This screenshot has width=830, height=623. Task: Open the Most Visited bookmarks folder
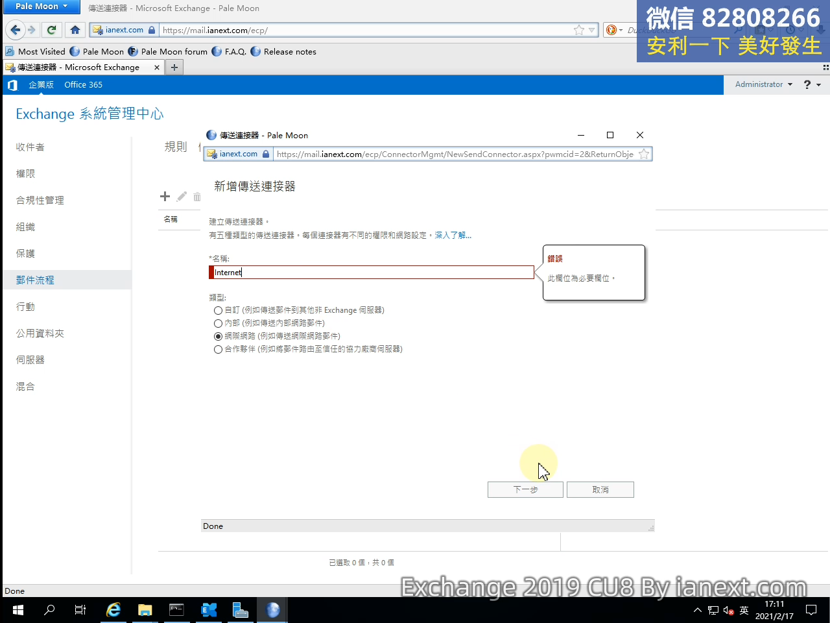pyautogui.click(x=36, y=52)
